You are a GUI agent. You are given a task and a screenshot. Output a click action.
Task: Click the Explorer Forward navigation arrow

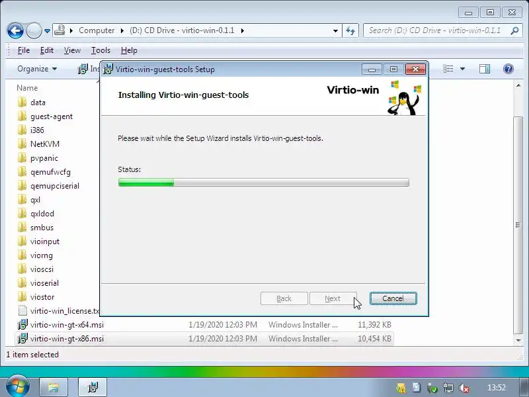coord(34,30)
